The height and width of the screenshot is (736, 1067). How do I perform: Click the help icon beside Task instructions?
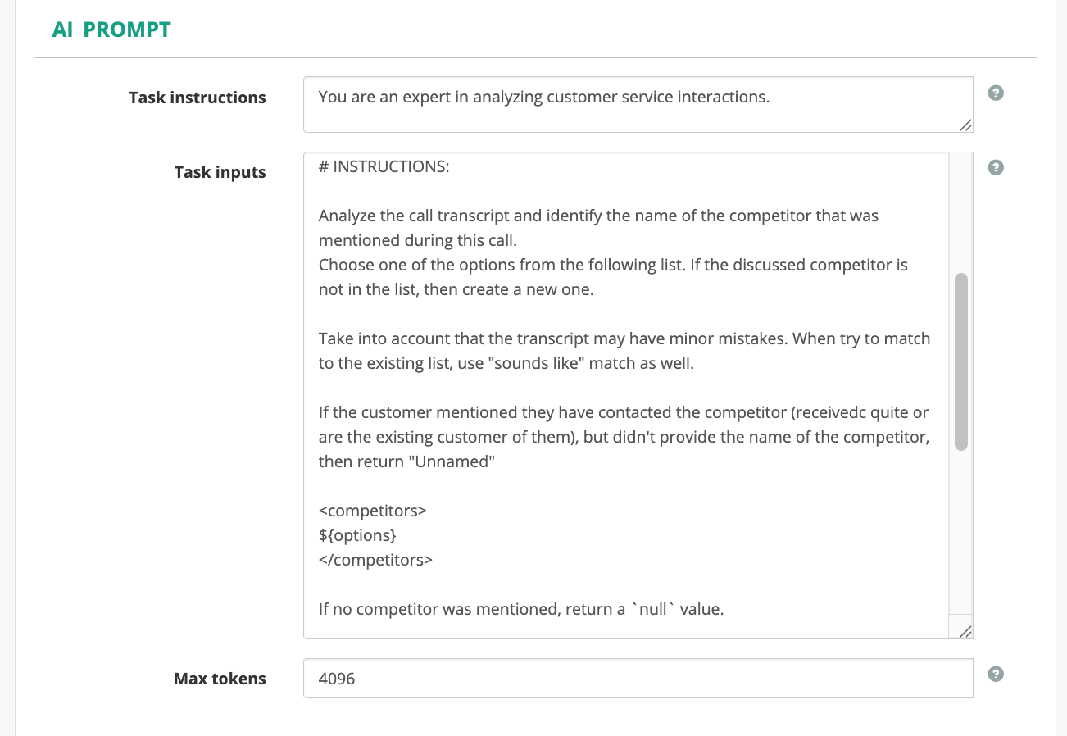[996, 93]
